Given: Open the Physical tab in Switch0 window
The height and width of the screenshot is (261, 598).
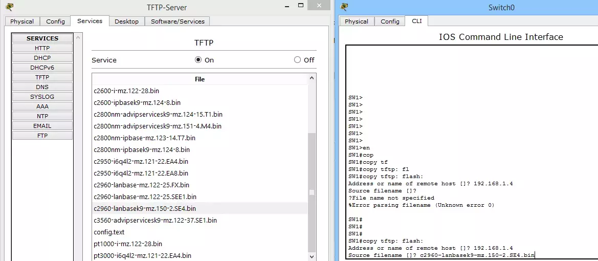Looking at the screenshot, I should pyautogui.click(x=357, y=21).
